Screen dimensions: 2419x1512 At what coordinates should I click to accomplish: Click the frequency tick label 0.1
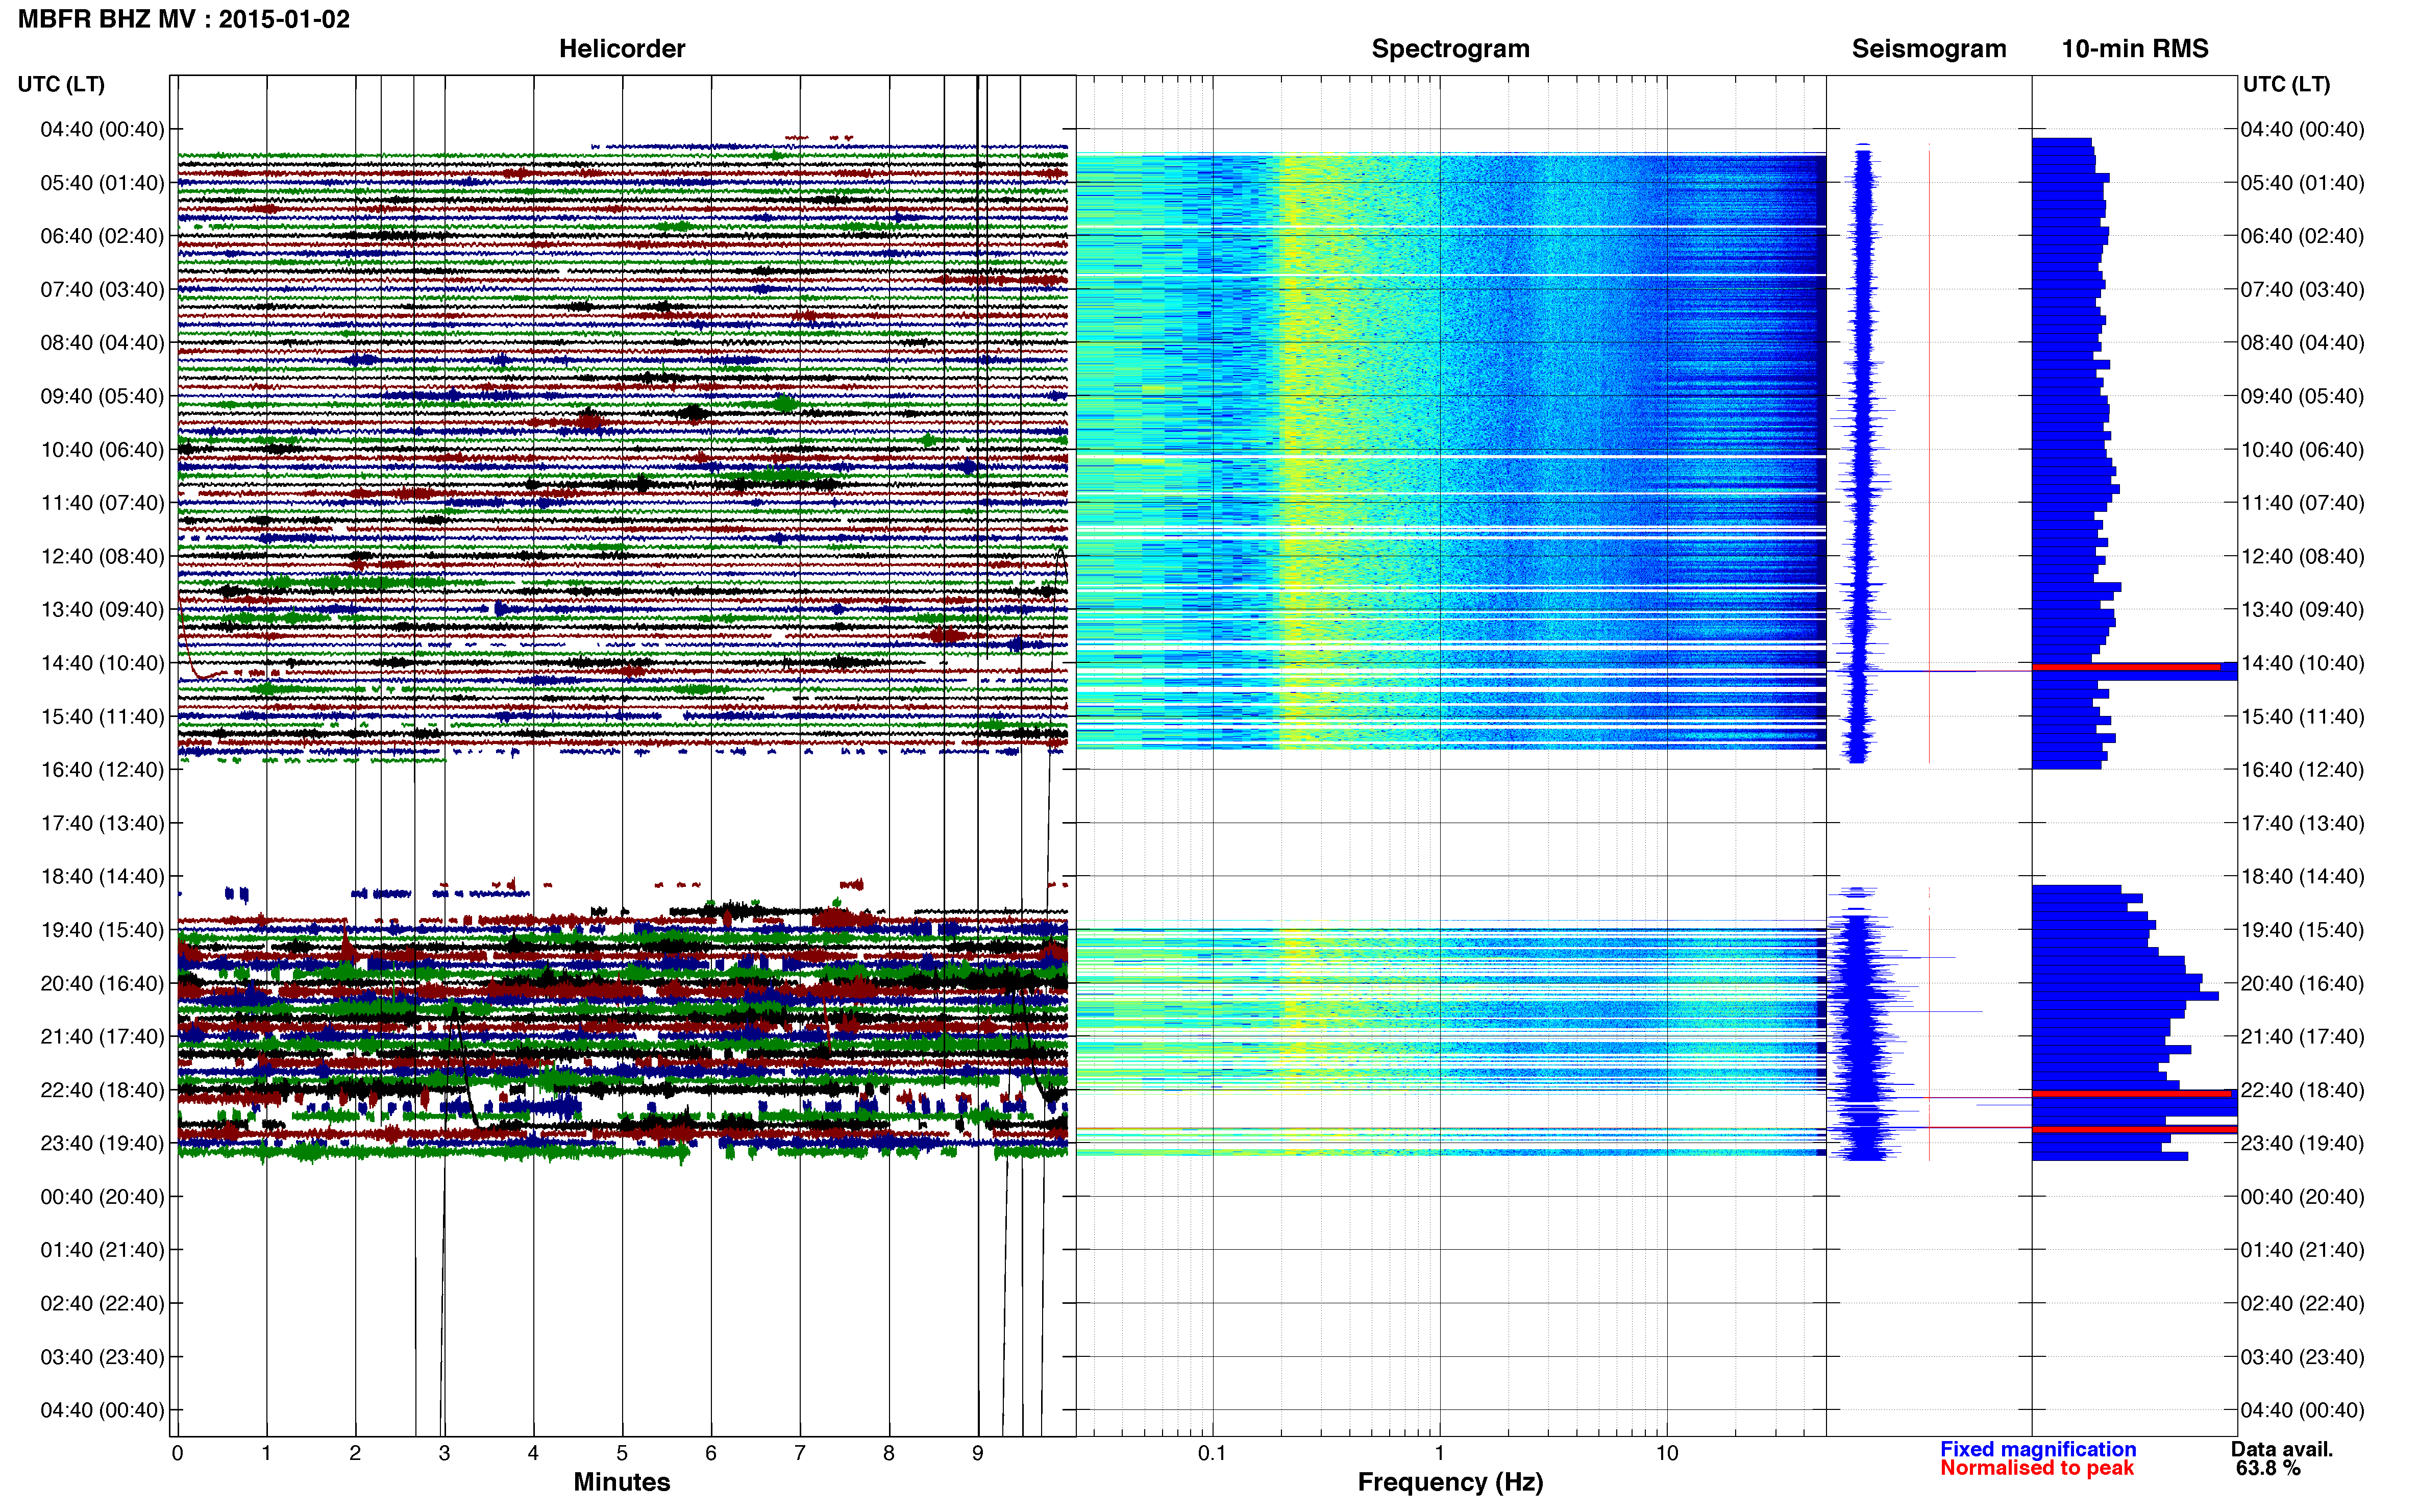click(1212, 1453)
